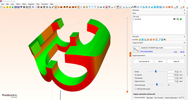Click Save current settings link
This screenshot has width=188, height=100.
pyautogui.click(x=146, y=51)
